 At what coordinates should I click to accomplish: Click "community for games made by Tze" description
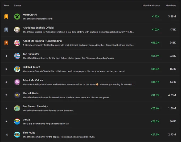(x=46, y=124)
